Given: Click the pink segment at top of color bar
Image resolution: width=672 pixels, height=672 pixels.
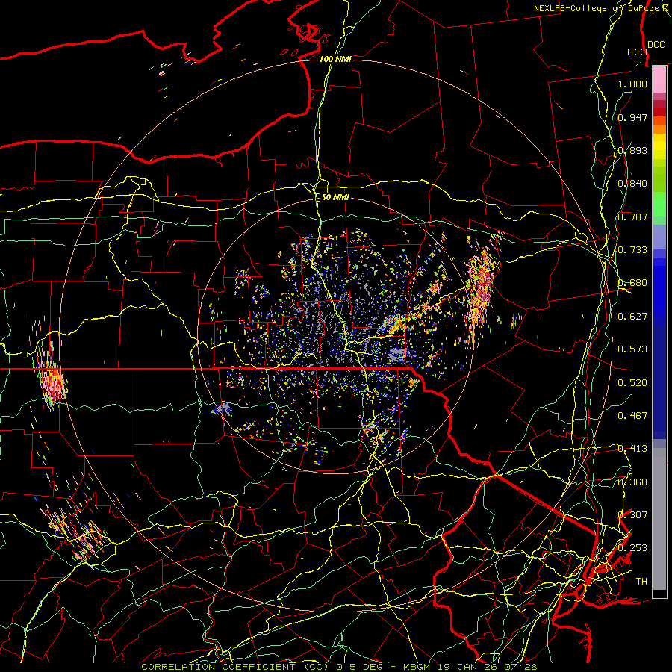Looking at the screenshot, I should tap(659, 79).
